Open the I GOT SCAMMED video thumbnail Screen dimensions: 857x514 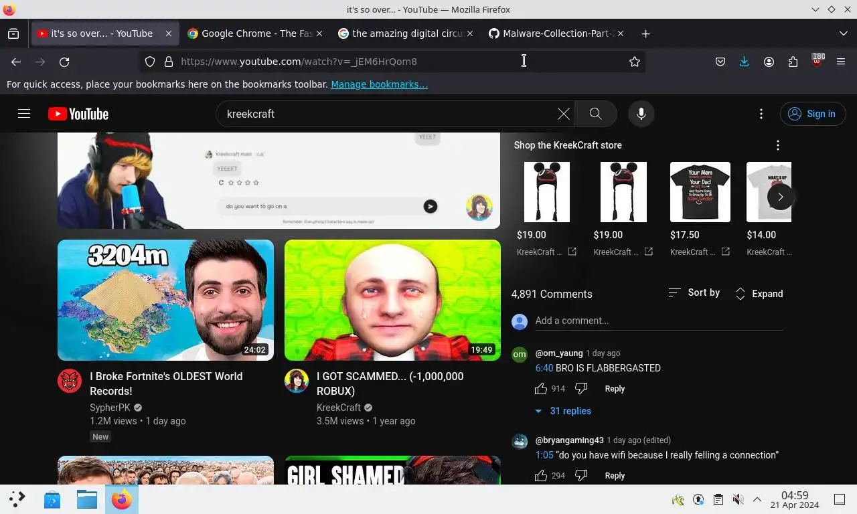point(392,301)
